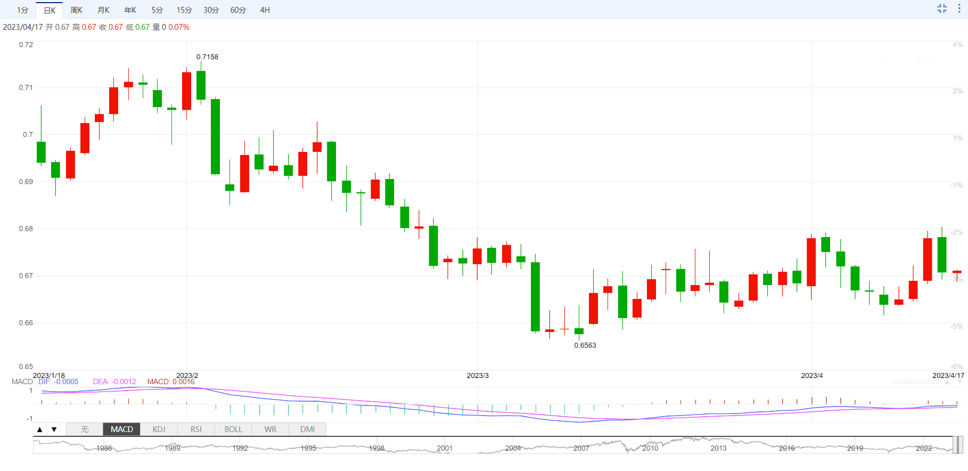968x471 pixels.
Task: Click the 0.72 price axis label
Action: pyautogui.click(x=26, y=45)
